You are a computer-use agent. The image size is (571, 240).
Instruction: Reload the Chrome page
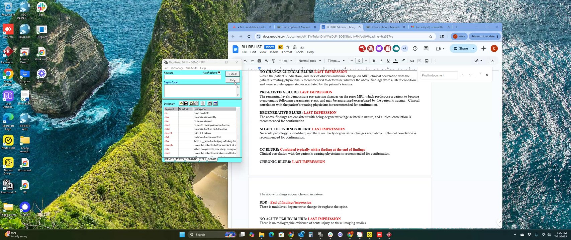point(249,37)
